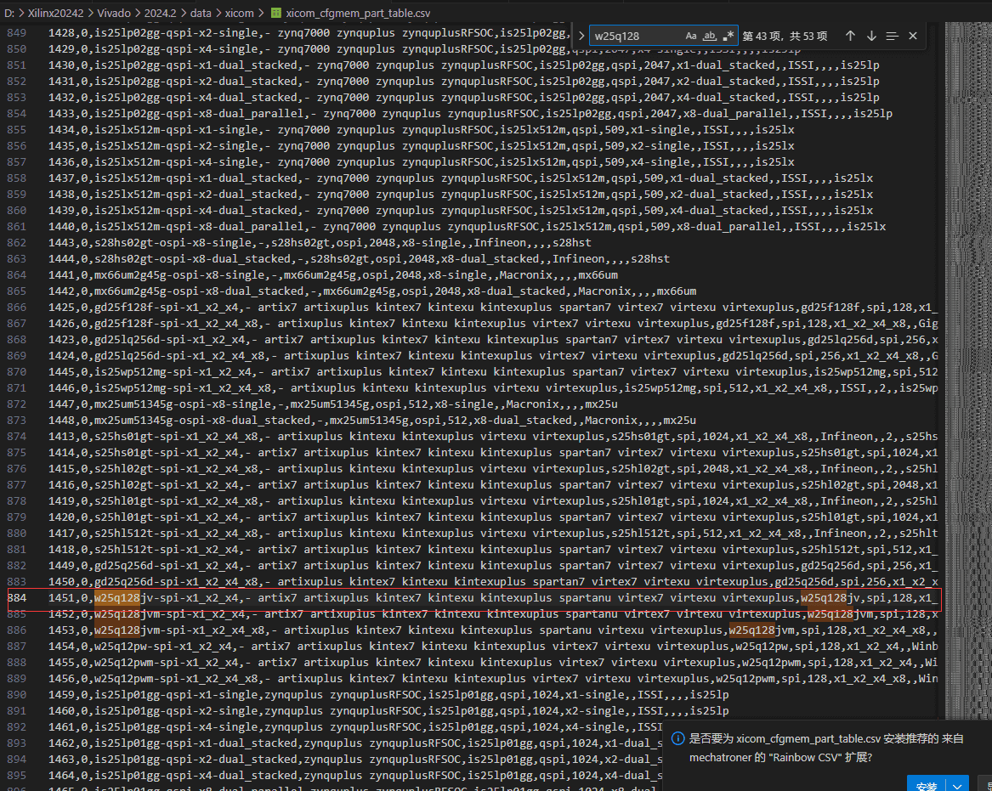This screenshot has width=992, height=791.
Task: Open the 2024.2 breadcrumb
Action: [161, 13]
